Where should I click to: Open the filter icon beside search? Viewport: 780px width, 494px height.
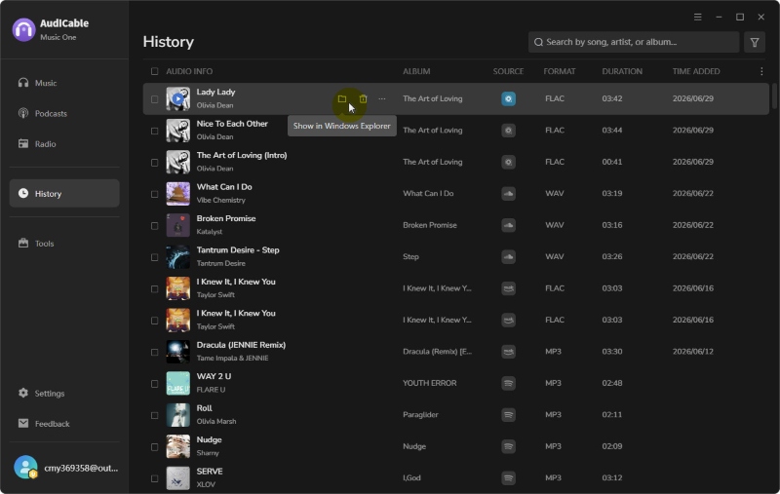[754, 42]
